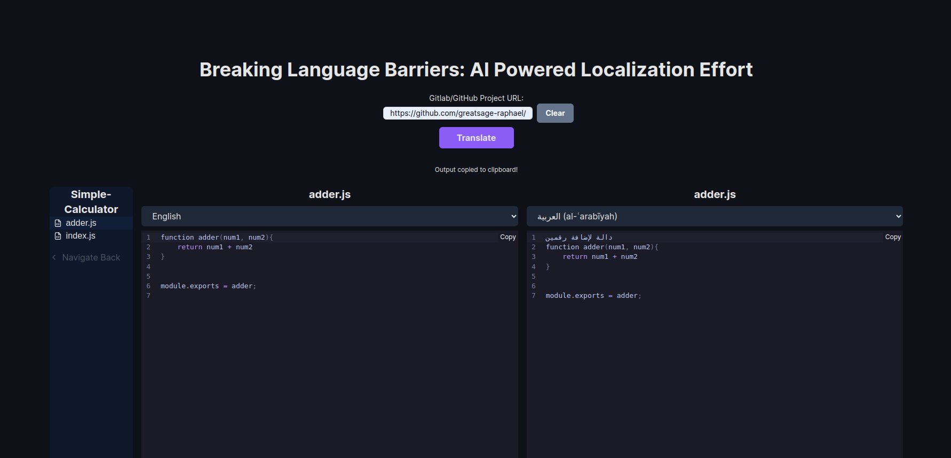Click the index.js file icon in sidebar
The height and width of the screenshot is (458, 951).
(x=58, y=236)
